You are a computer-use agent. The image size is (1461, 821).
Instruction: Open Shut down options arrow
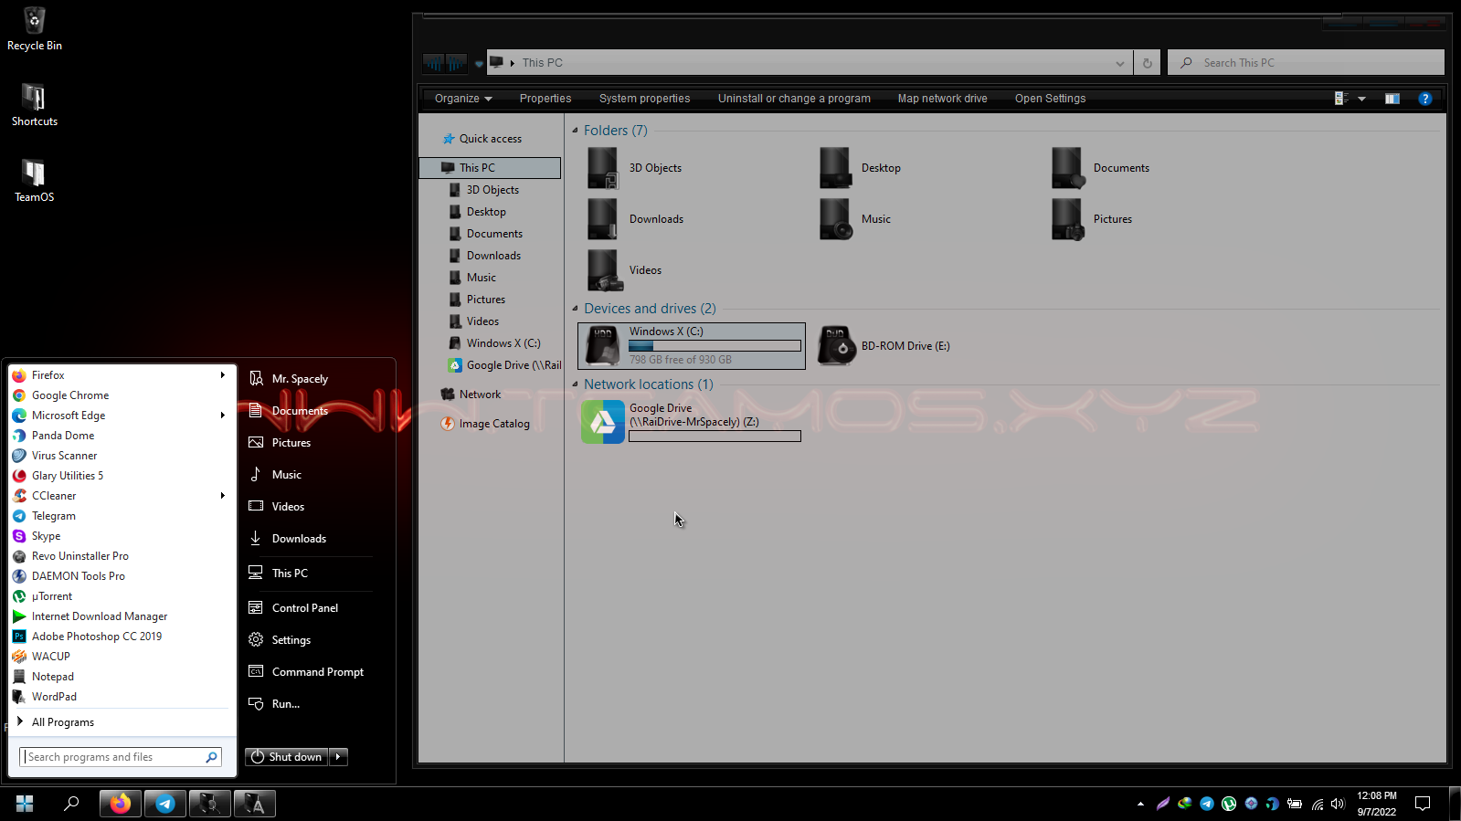pyautogui.click(x=338, y=757)
